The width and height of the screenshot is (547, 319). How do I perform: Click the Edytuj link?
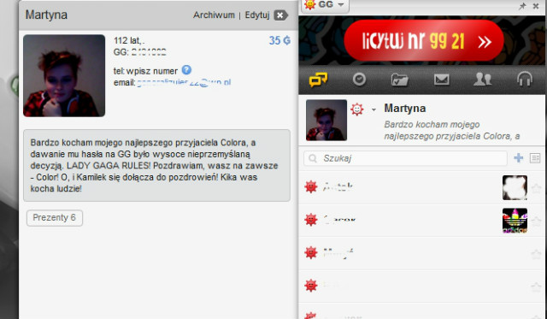click(x=257, y=15)
